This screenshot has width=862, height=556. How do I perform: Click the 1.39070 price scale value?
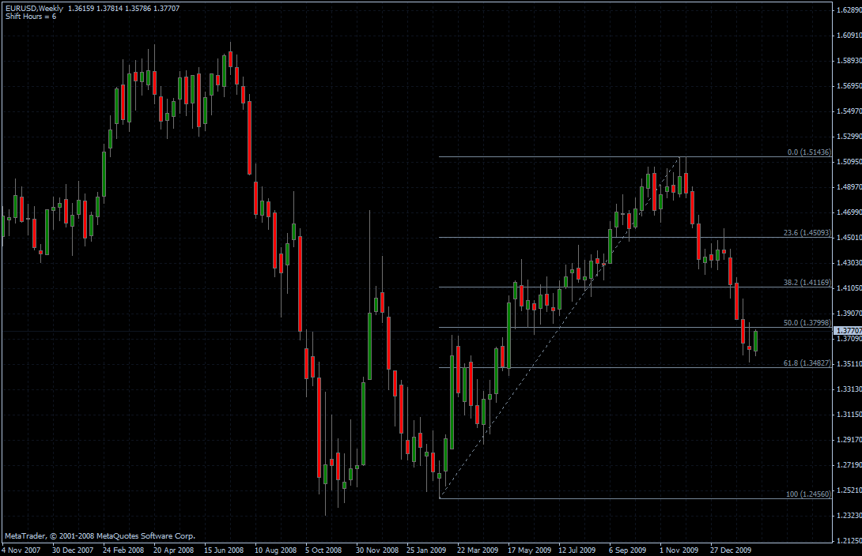849,313
